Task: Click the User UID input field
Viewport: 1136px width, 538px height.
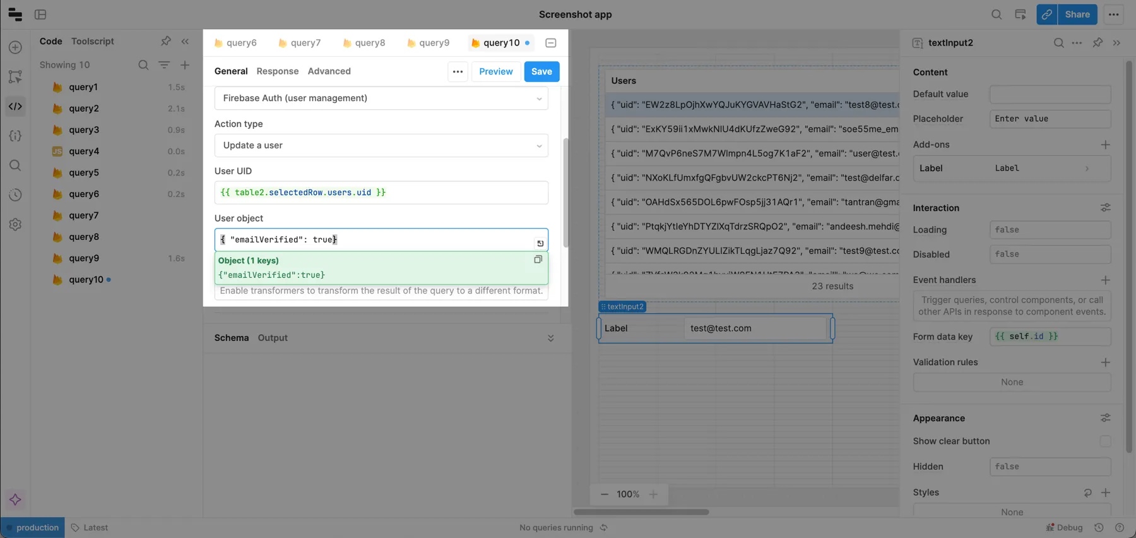Action: coord(381,193)
